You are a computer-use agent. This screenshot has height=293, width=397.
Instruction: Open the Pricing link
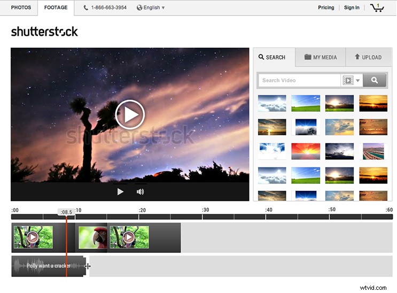326,7
